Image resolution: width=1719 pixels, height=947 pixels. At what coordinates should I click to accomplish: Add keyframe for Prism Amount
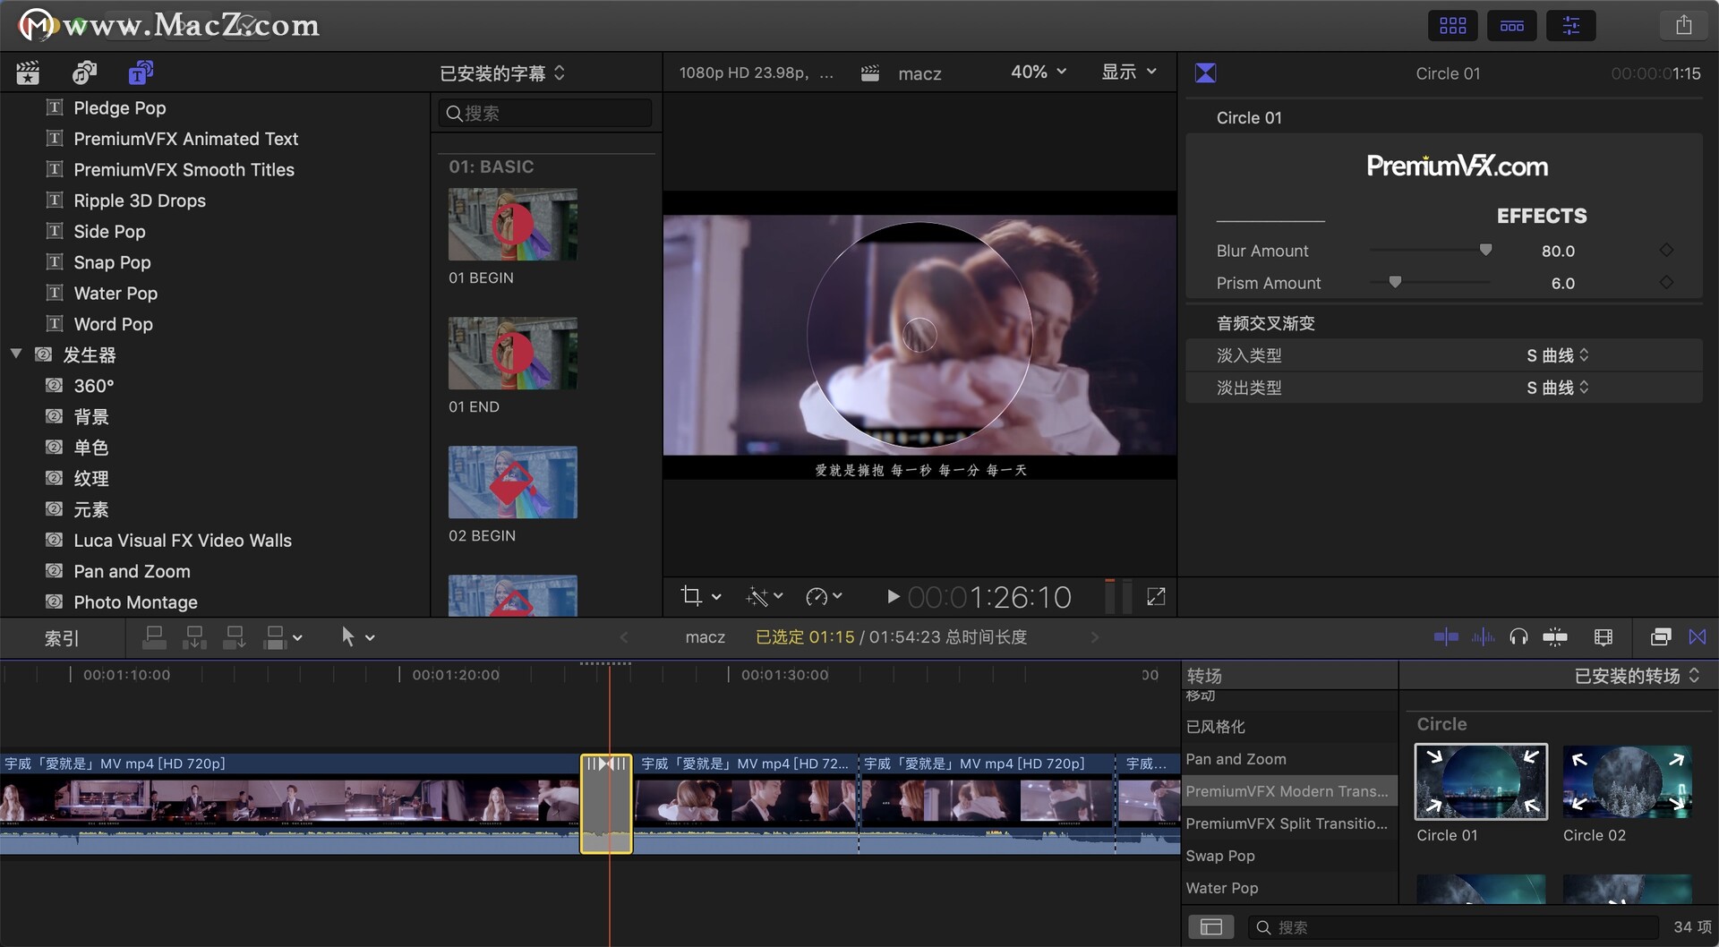pyautogui.click(x=1666, y=283)
